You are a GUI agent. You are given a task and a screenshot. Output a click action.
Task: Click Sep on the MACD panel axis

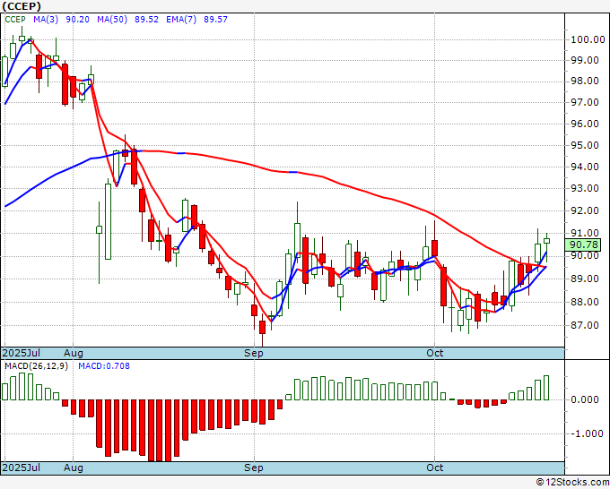[x=254, y=468]
